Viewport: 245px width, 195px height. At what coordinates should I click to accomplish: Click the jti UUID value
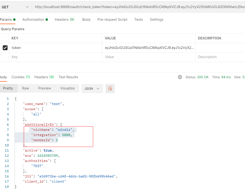(x=77, y=176)
